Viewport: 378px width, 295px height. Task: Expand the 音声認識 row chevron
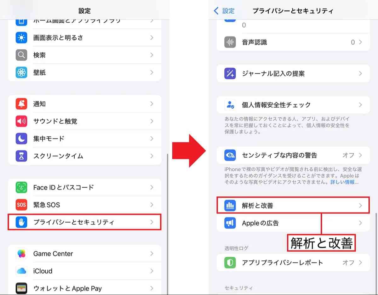360,42
